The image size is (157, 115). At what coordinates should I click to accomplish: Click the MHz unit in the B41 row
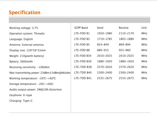[144, 78]
